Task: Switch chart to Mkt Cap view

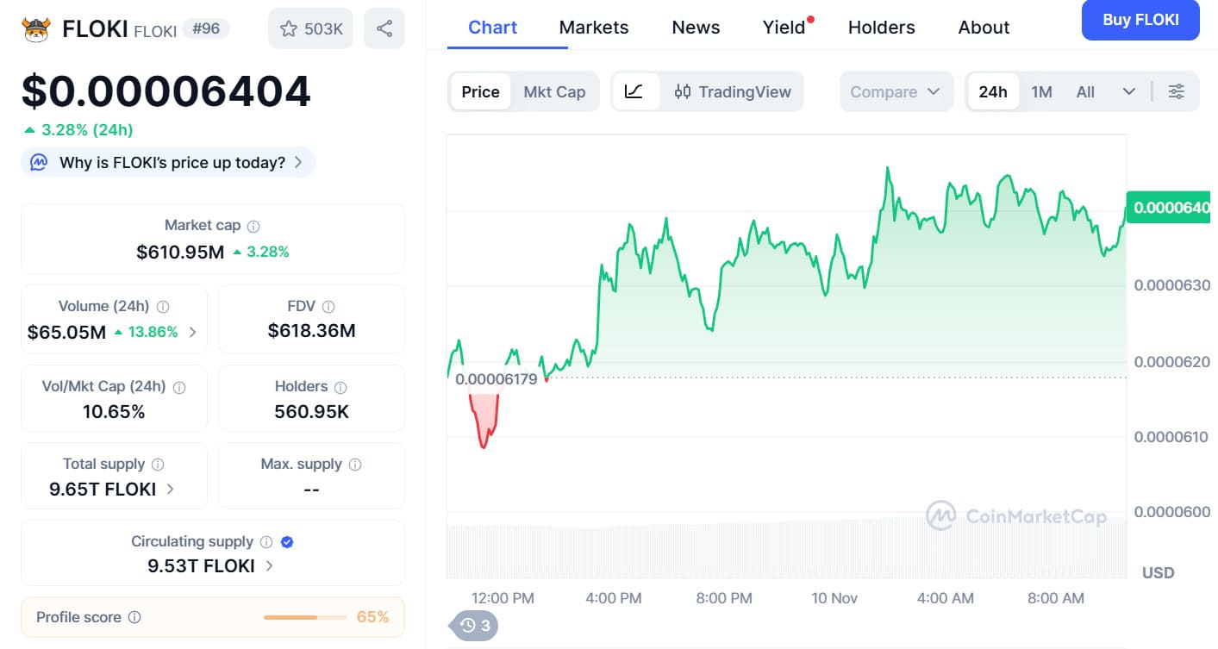Action: click(554, 91)
